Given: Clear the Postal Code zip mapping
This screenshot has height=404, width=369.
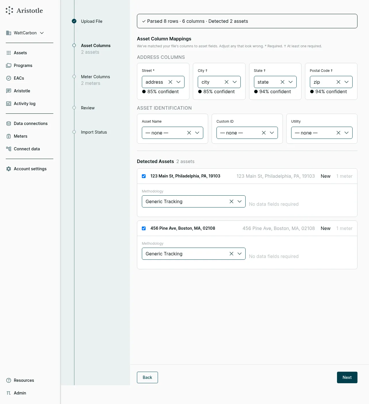Looking at the screenshot, I should tap(338, 82).
